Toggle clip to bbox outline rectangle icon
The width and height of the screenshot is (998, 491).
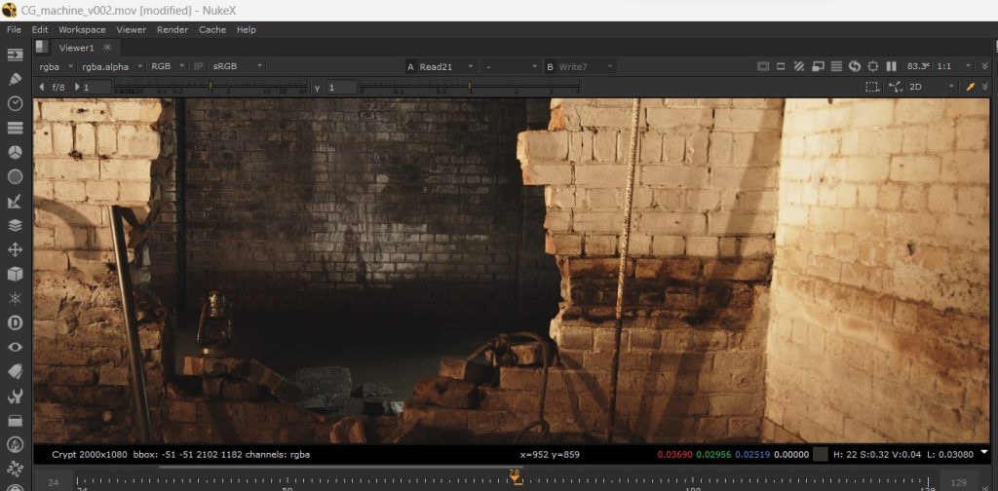coord(781,66)
